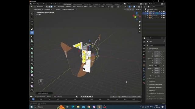Hide the last Empty object in the outliner
The width and height of the screenshot is (195, 109).
click(162, 18)
